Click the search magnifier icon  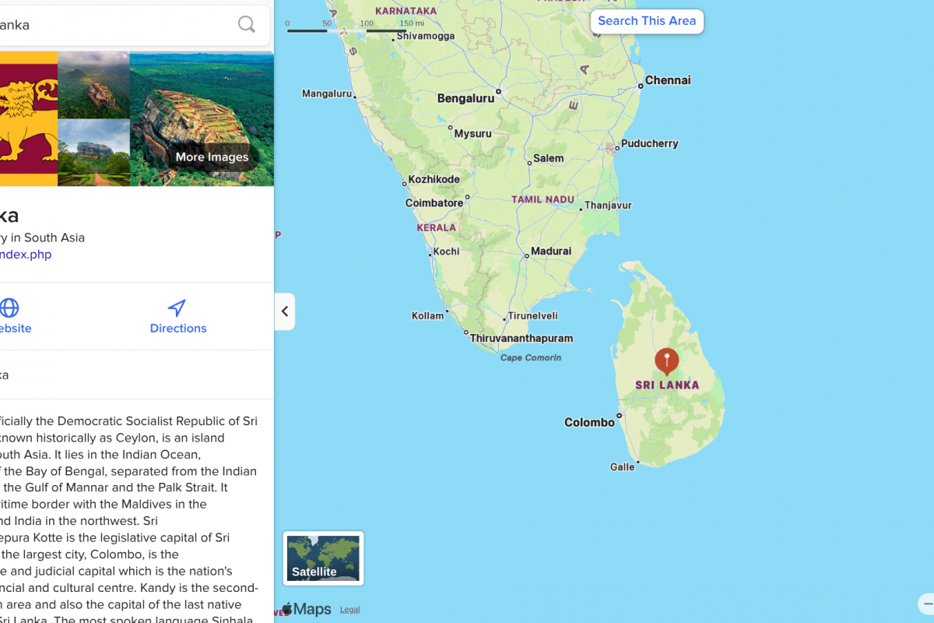pyautogui.click(x=247, y=24)
